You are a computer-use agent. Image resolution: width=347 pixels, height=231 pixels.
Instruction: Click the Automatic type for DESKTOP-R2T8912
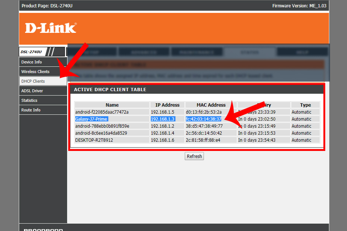(301, 140)
